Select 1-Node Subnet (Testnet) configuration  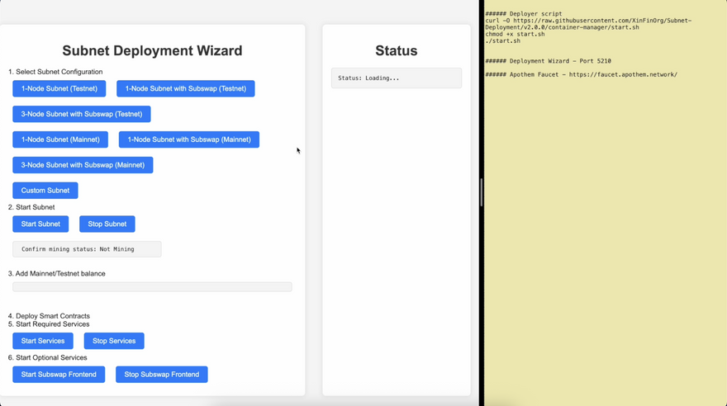pyautogui.click(x=59, y=88)
